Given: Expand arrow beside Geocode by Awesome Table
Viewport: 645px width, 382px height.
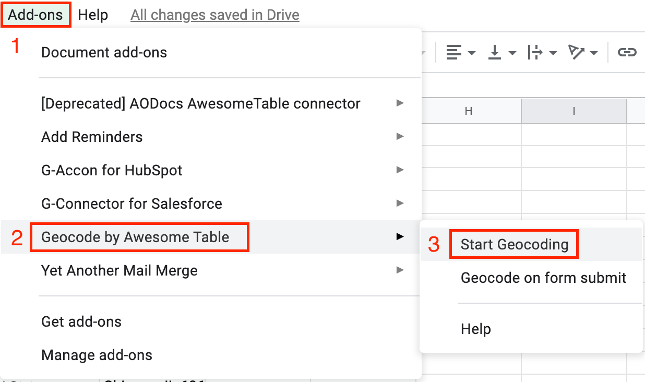Looking at the screenshot, I should click(x=400, y=237).
